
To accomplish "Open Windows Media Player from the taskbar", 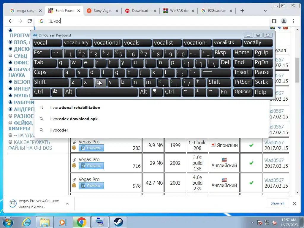I will [x=62, y=222].
